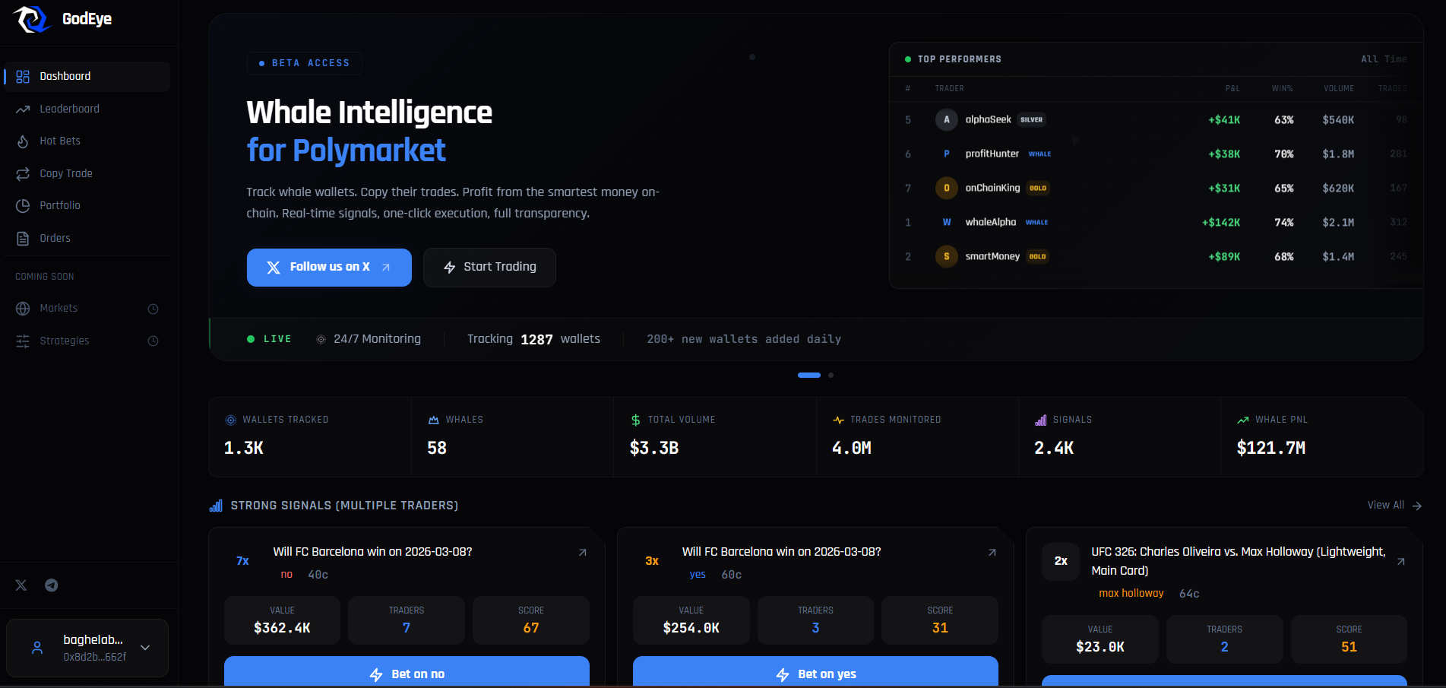Click the clock icon beside Strategies
The width and height of the screenshot is (1446, 688).
click(153, 341)
